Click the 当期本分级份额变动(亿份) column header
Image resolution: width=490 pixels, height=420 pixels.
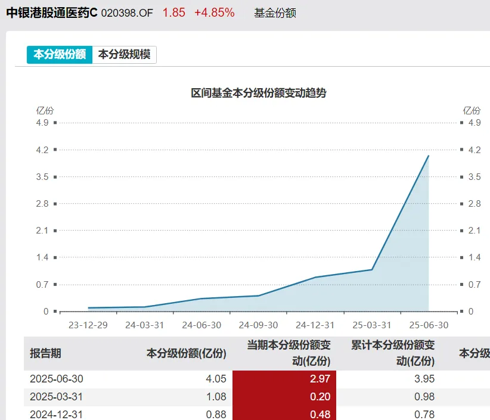pos(289,353)
